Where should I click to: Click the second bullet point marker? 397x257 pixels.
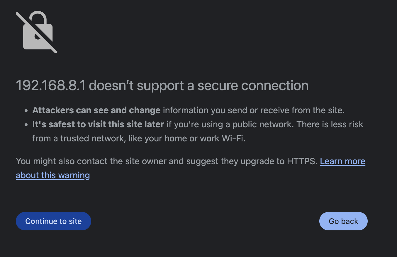(x=26, y=125)
